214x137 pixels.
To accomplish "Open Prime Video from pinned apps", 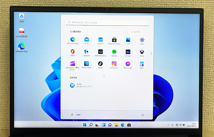I will (87, 64).
